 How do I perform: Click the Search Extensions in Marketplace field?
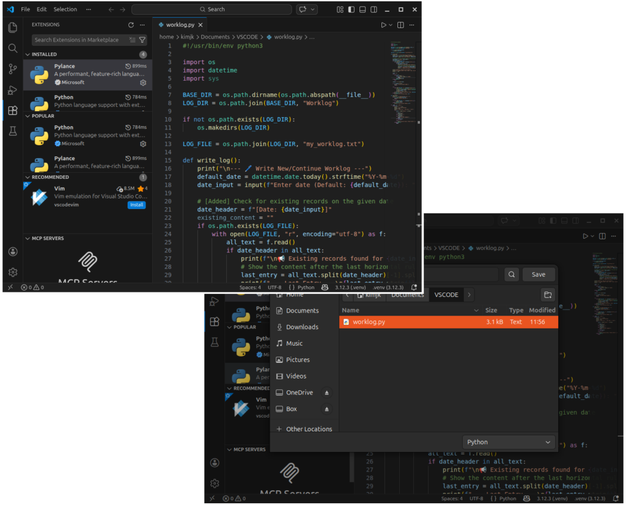pyautogui.click(x=79, y=40)
